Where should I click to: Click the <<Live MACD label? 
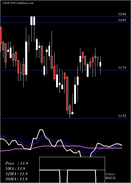pos(110,176)
